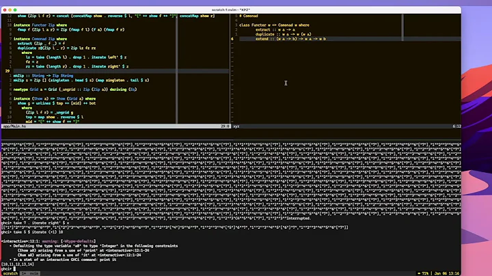492x276 pixels.
Task: Click the 'ghci> take 7 . iterate right' $ x' command
Action: (x=35, y=223)
